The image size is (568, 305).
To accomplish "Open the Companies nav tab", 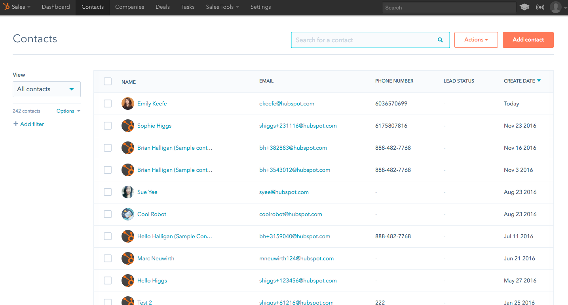I will tap(129, 7).
